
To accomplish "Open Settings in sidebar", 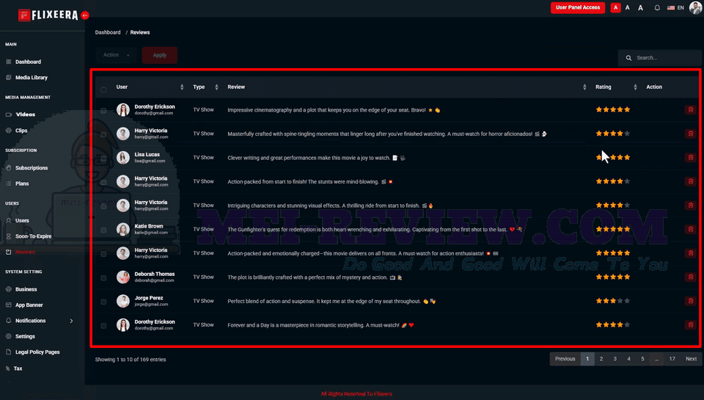I will click(x=25, y=337).
